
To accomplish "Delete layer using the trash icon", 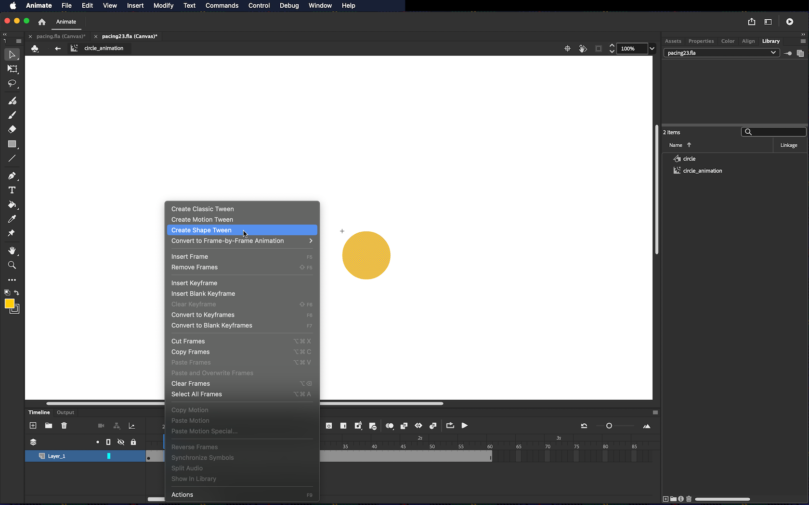I will (64, 426).
